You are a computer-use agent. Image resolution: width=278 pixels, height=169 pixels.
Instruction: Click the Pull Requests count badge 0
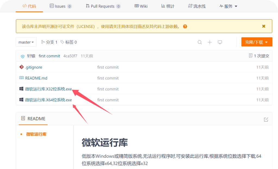coord(118,6)
